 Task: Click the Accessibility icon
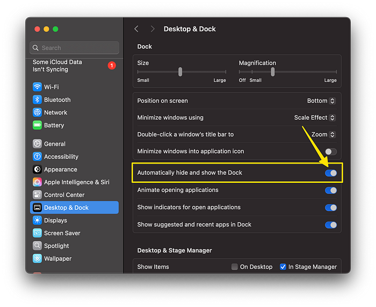point(37,156)
